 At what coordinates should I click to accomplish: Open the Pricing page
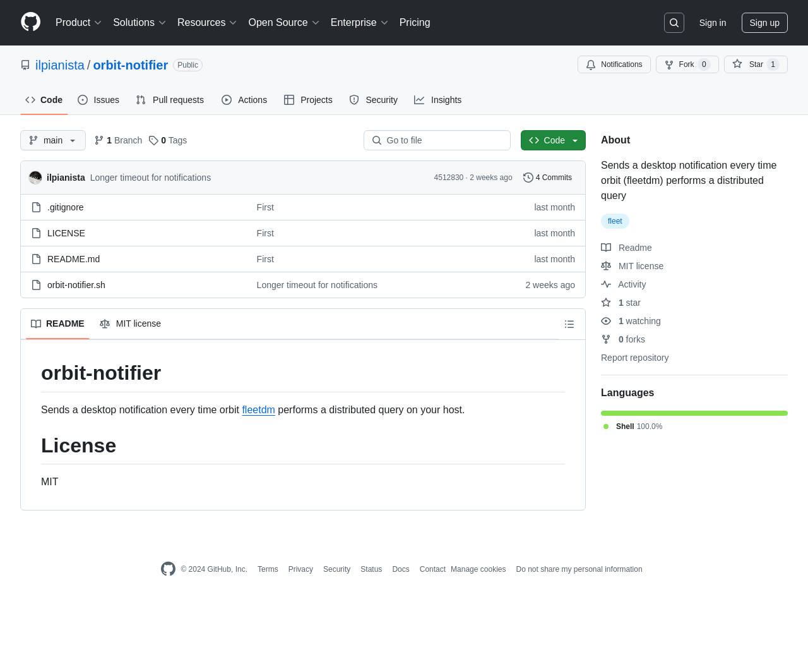[x=415, y=23]
